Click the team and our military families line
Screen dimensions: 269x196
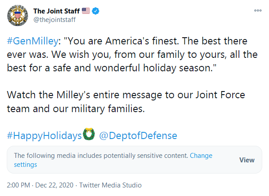pyautogui.click(x=76, y=109)
